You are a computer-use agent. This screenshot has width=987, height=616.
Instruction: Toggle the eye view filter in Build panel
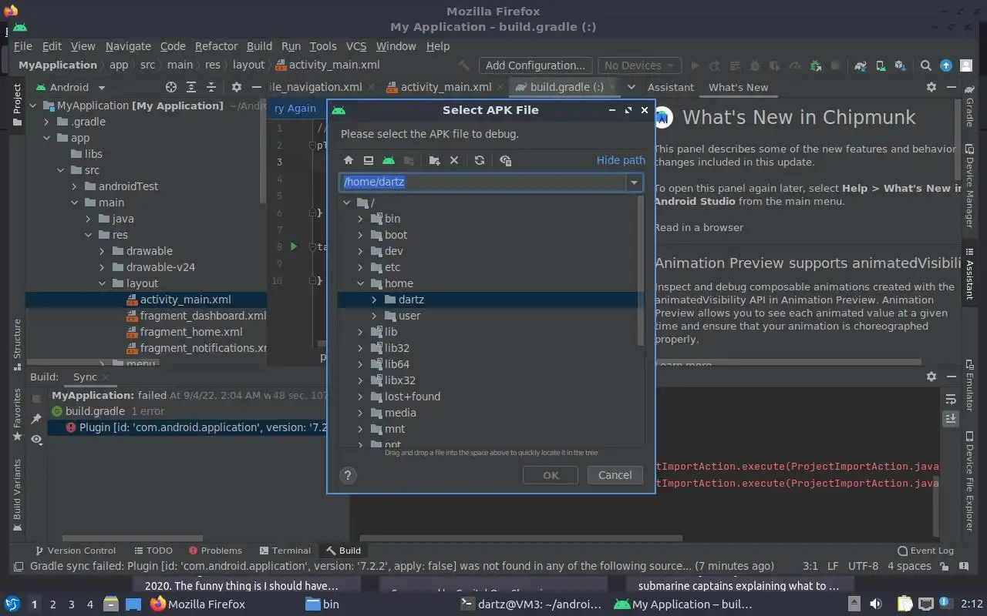pyautogui.click(x=36, y=439)
